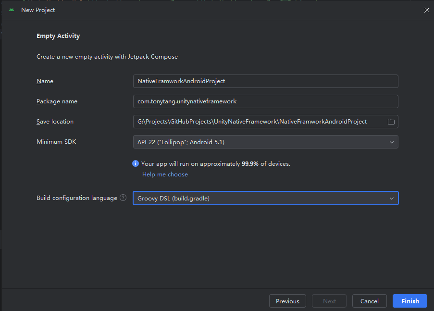This screenshot has width=434, height=311.
Task: Focus the Package name field
Action: point(265,101)
